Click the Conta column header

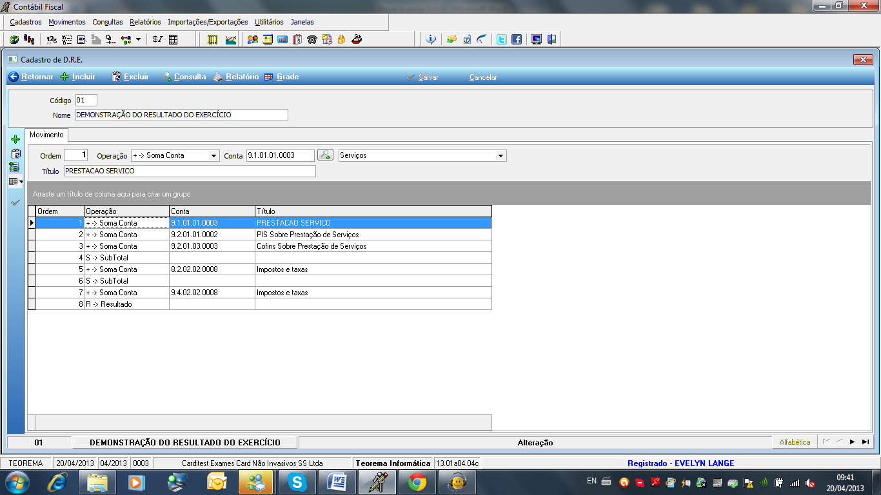tap(212, 211)
